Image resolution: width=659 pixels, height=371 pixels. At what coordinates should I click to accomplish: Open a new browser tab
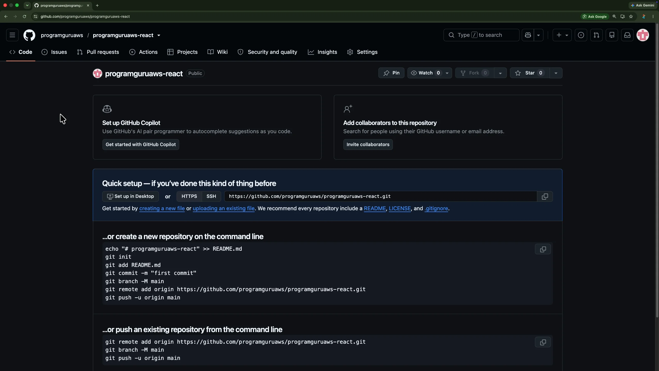point(97,5)
